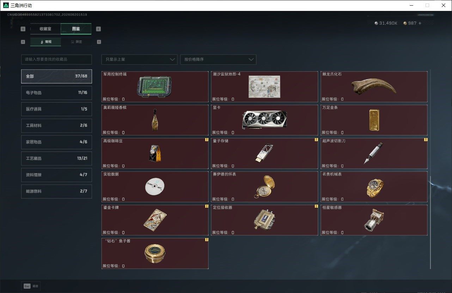Expand the 只显示上架 filter dropdown
452x293 pixels.
click(139, 60)
